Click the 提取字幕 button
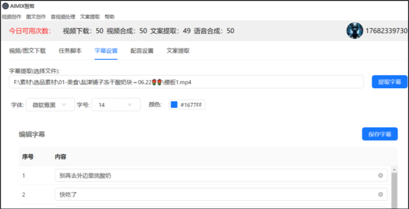409x209 pixels. point(389,82)
